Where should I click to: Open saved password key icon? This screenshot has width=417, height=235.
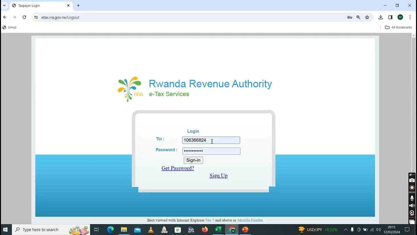[350, 17]
